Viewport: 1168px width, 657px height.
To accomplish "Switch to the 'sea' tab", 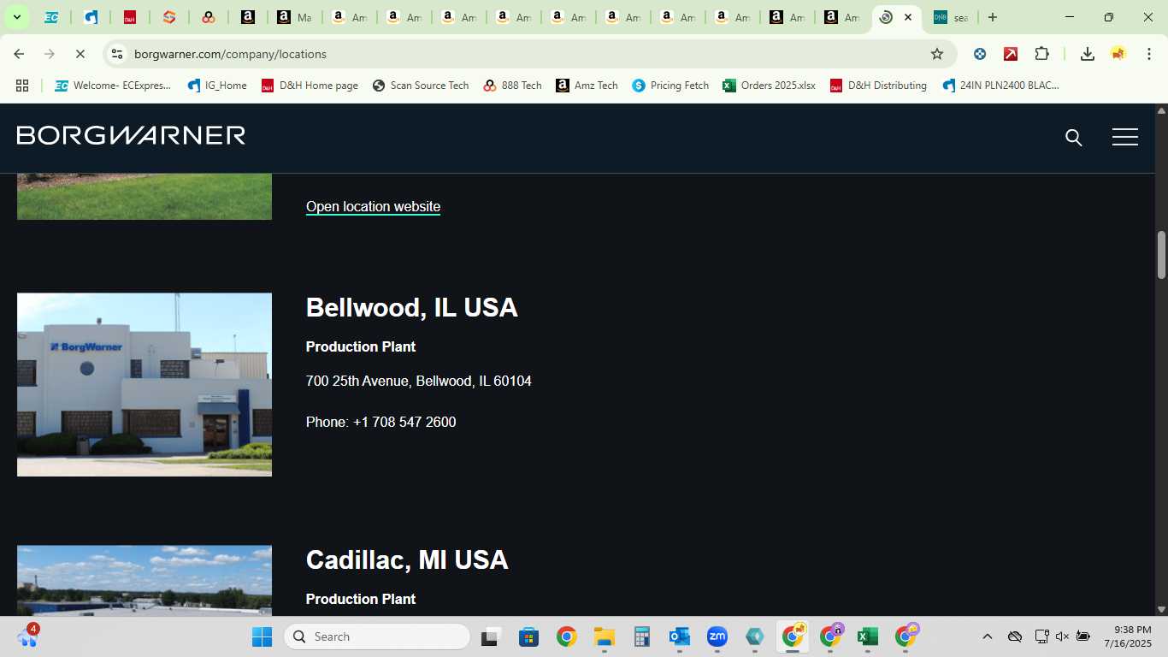I will click(x=950, y=17).
